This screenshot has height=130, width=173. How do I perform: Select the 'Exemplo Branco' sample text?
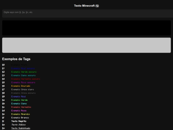20,118
